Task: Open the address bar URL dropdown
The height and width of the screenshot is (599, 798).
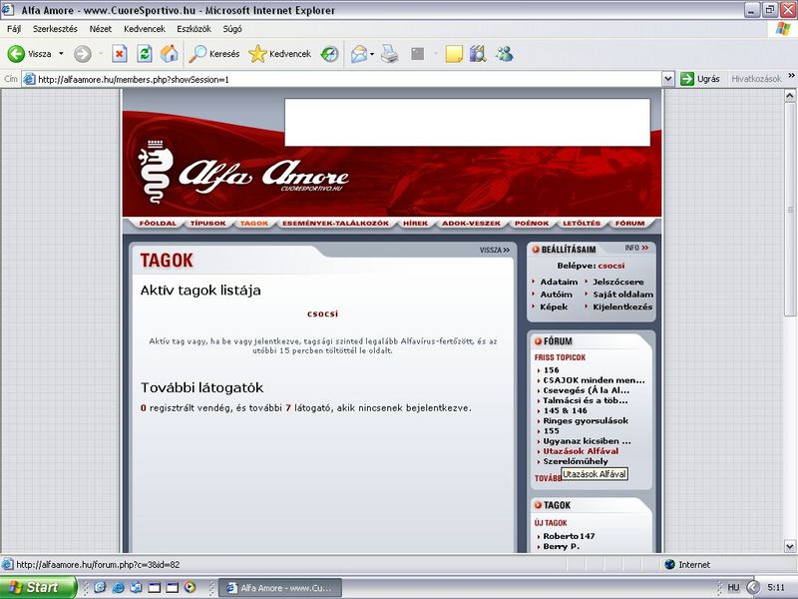Action: 668,79
